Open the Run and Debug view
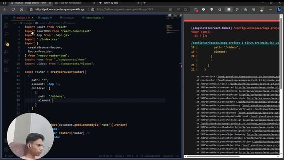 tap(6, 52)
